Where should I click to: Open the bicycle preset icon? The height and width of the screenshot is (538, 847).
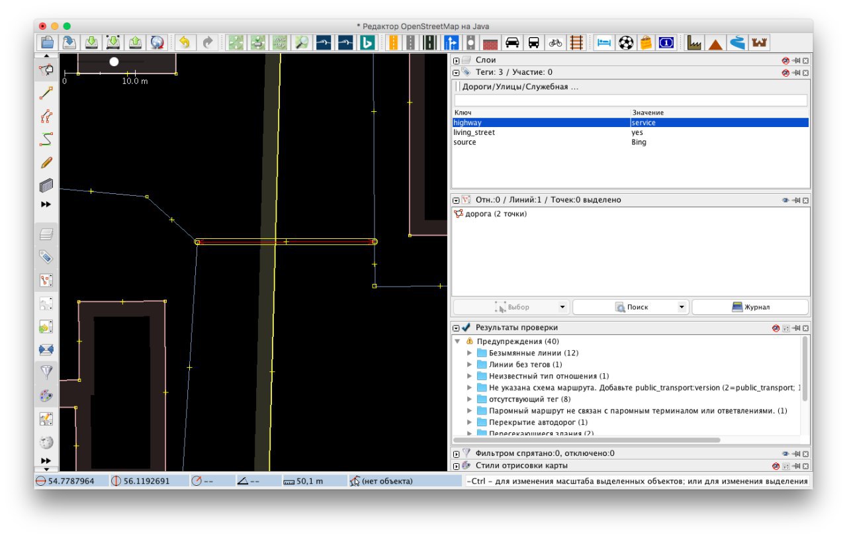coord(555,42)
